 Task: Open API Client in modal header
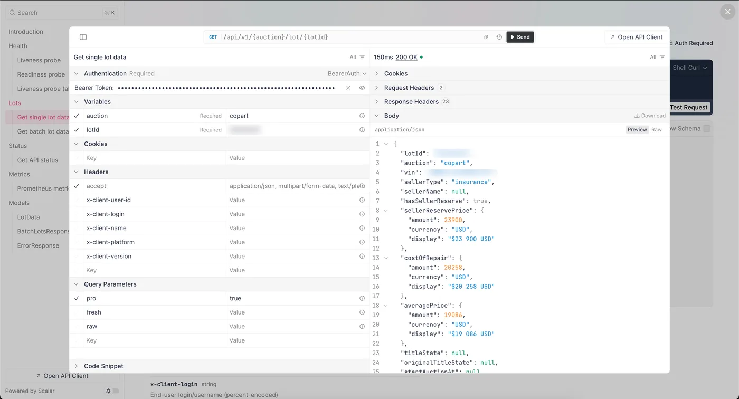tap(637, 37)
